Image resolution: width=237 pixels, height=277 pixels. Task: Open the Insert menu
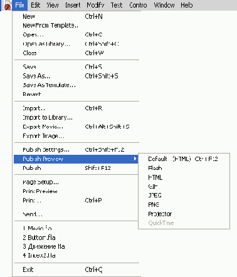73,5
